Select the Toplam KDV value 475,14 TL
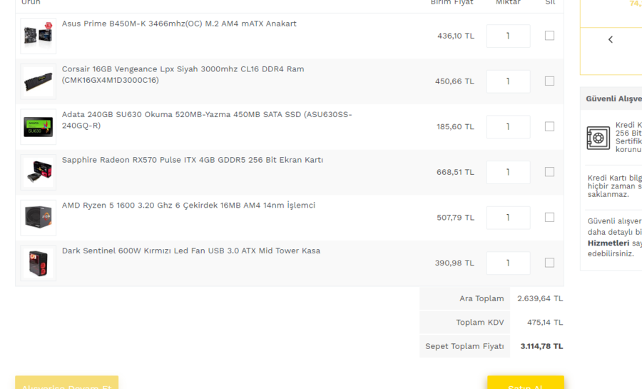The image size is (642, 389). pyautogui.click(x=545, y=322)
